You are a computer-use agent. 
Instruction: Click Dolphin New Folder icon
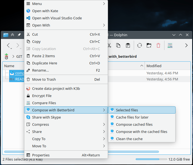click(149, 45)
